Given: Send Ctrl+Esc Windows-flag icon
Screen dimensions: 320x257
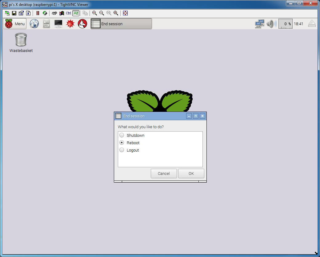Looking at the screenshot, I should tap(62, 13).
